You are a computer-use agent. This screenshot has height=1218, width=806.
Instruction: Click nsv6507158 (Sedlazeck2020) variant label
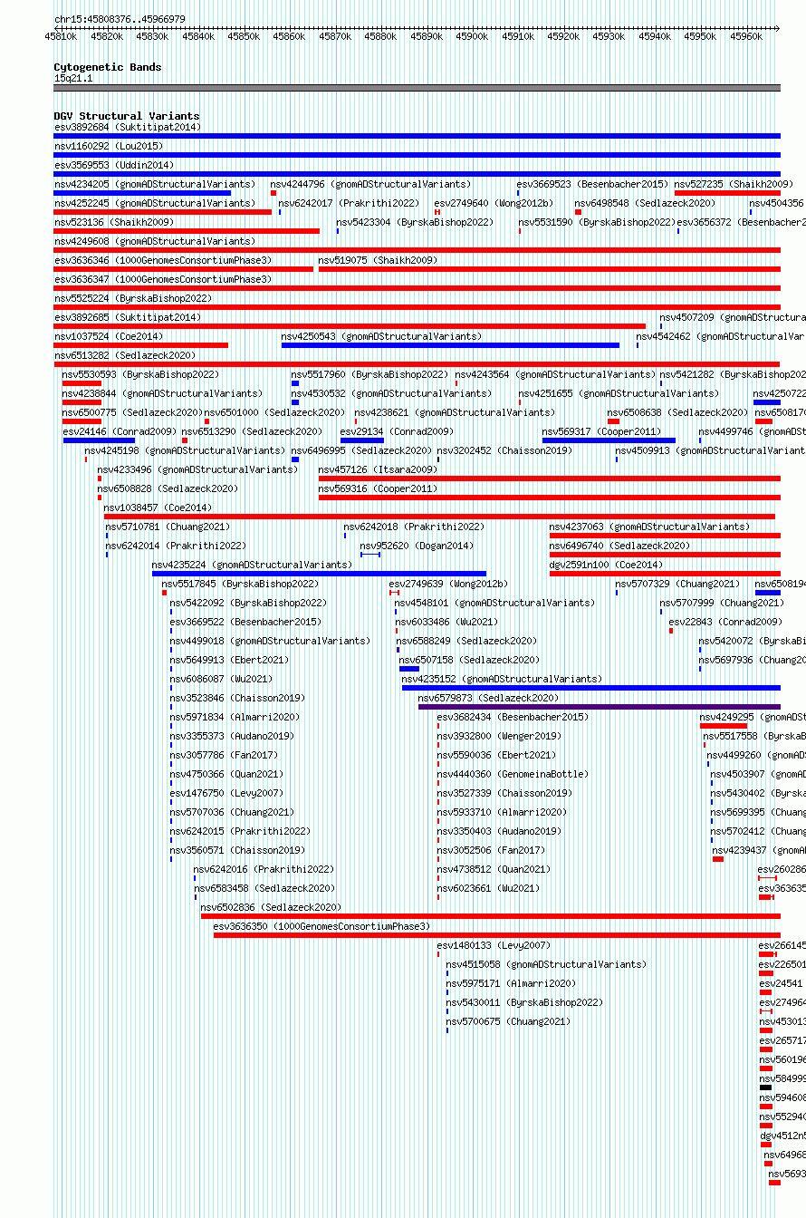pyautogui.click(x=470, y=660)
